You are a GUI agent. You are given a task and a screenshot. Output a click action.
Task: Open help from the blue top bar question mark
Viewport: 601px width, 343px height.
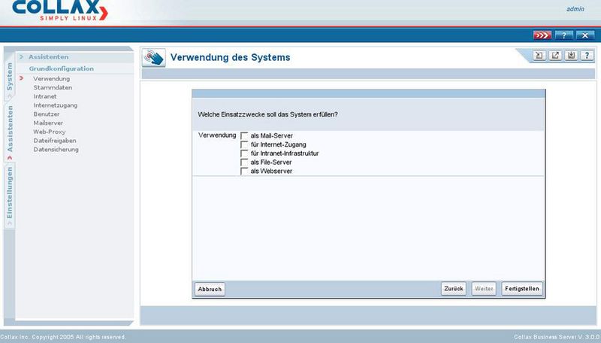[564, 35]
